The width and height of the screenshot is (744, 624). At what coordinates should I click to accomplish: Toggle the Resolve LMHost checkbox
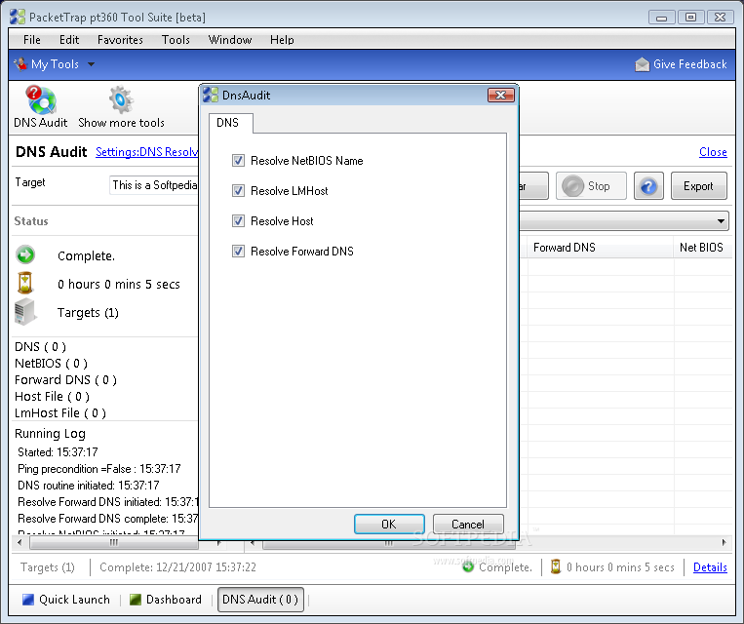tap(238, 191)
